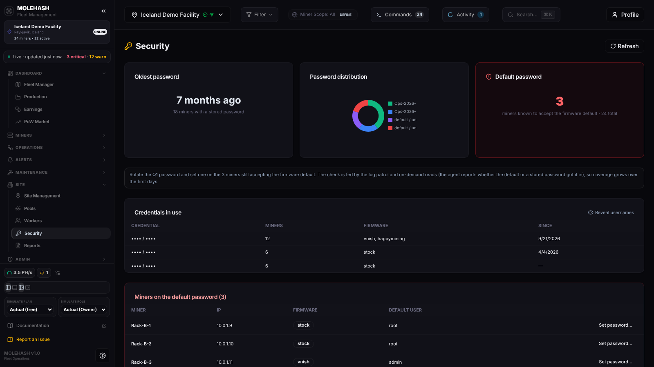Click the password distribution donut chart
Screen dimensions: 654x367
point(368,116)
